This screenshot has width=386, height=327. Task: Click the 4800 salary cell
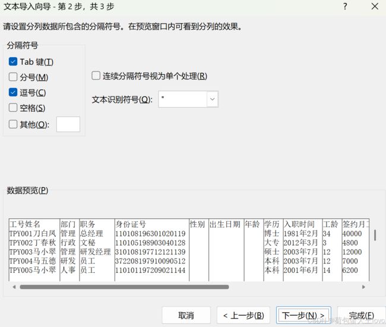[350, 243]
